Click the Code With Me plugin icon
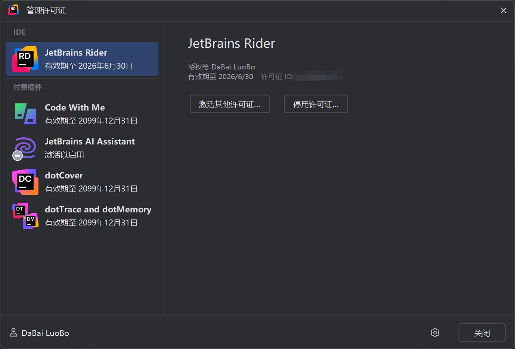515x349 pixels. click(25, 114)
